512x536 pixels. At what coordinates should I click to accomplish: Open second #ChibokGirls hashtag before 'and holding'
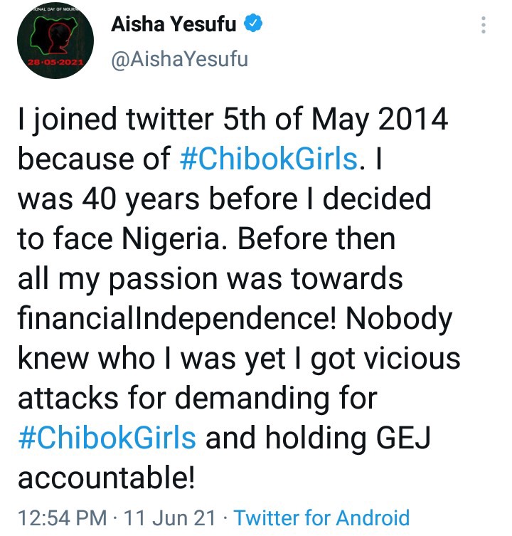[107, 438]
